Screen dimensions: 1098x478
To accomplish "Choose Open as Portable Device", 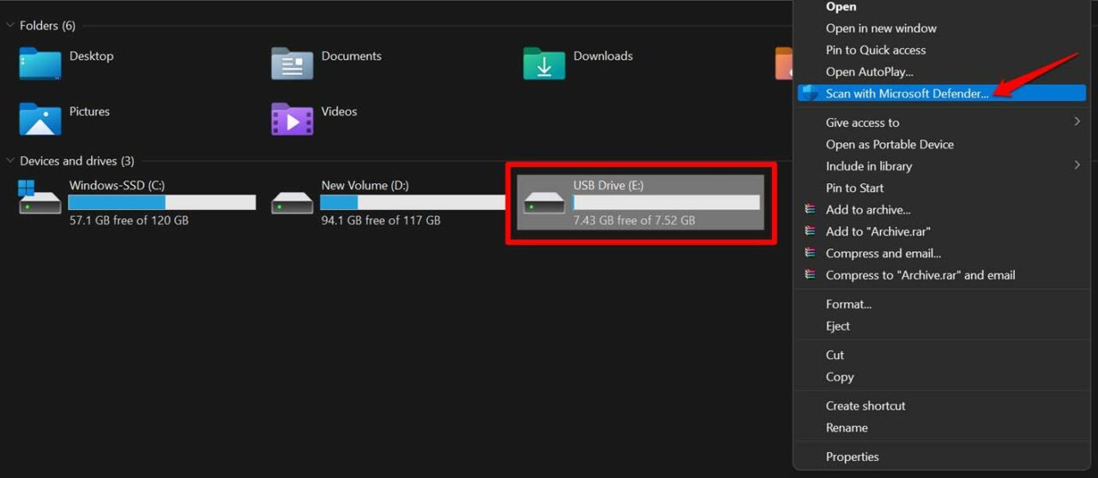I will pyautogui.click(x=890, y=144).
